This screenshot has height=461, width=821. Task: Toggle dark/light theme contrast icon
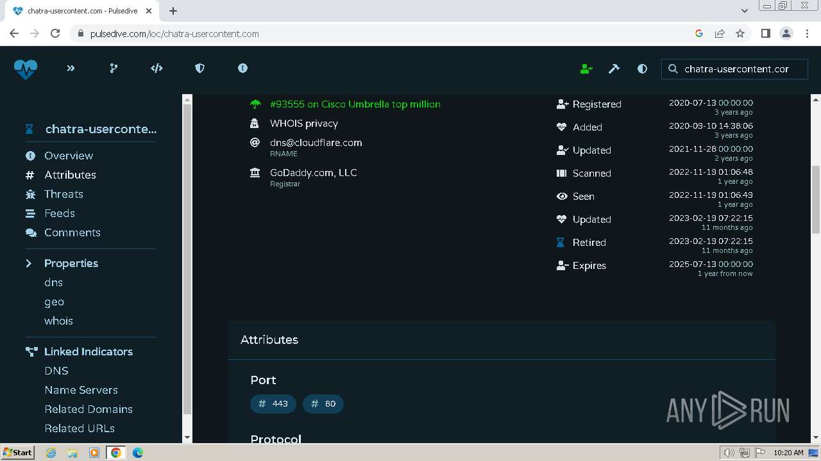642,69
